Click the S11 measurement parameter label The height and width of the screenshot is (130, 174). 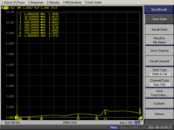[x=12, y=8]
